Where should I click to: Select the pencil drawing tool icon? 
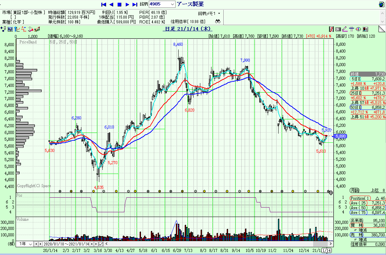(x=345, y=29)
